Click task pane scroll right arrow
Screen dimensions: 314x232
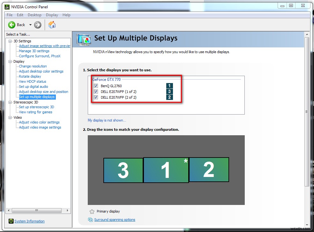tap(67, 210)
